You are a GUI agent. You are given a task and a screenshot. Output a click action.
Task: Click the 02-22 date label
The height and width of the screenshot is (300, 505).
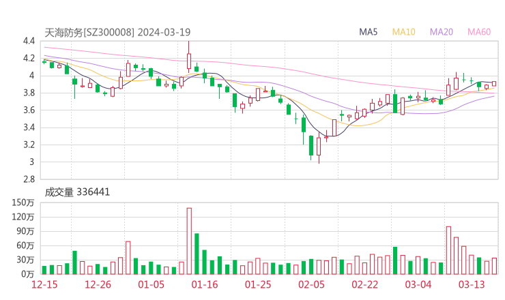pyautogui.click(x=364, y=284)
